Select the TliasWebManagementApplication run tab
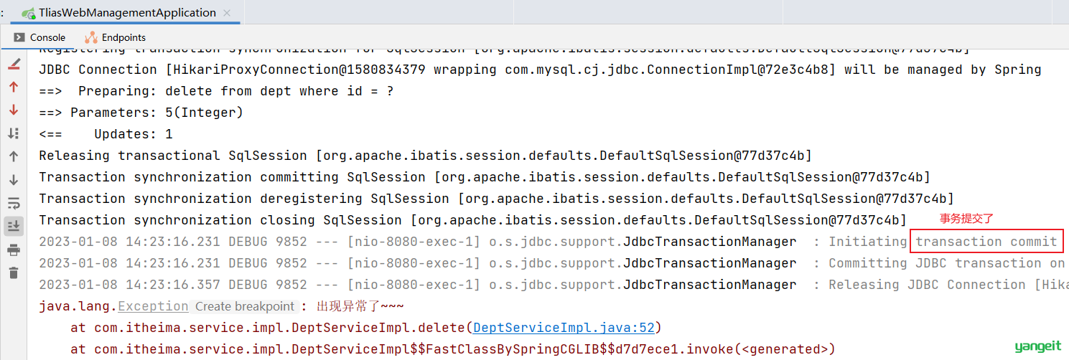1069x360 pixels. tap(118, 13)
